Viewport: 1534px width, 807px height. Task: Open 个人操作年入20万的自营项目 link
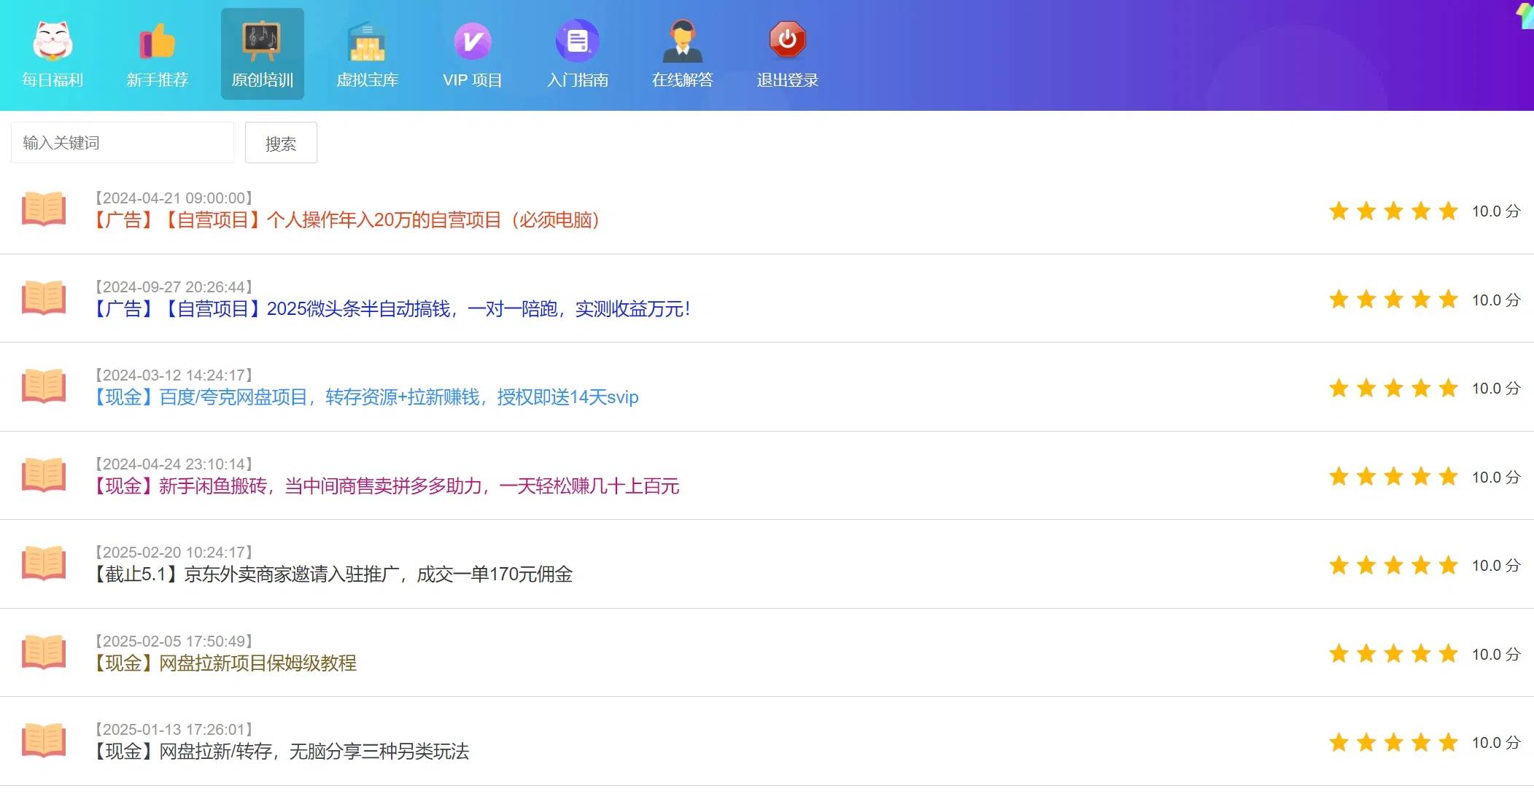point(347,220)
